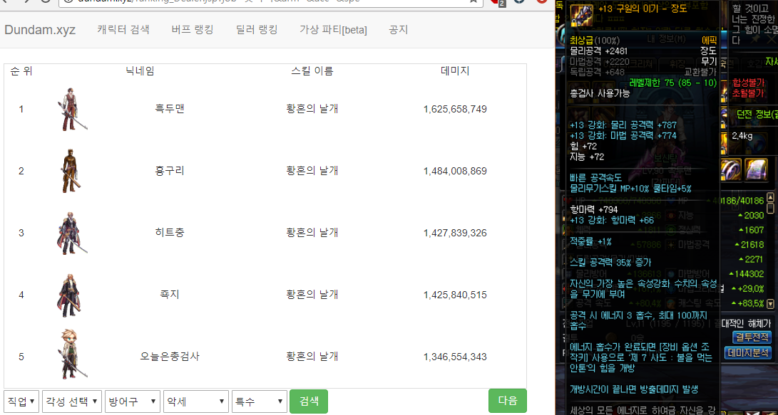Expand the 방어구 dropdown

[x=133, y=401]
